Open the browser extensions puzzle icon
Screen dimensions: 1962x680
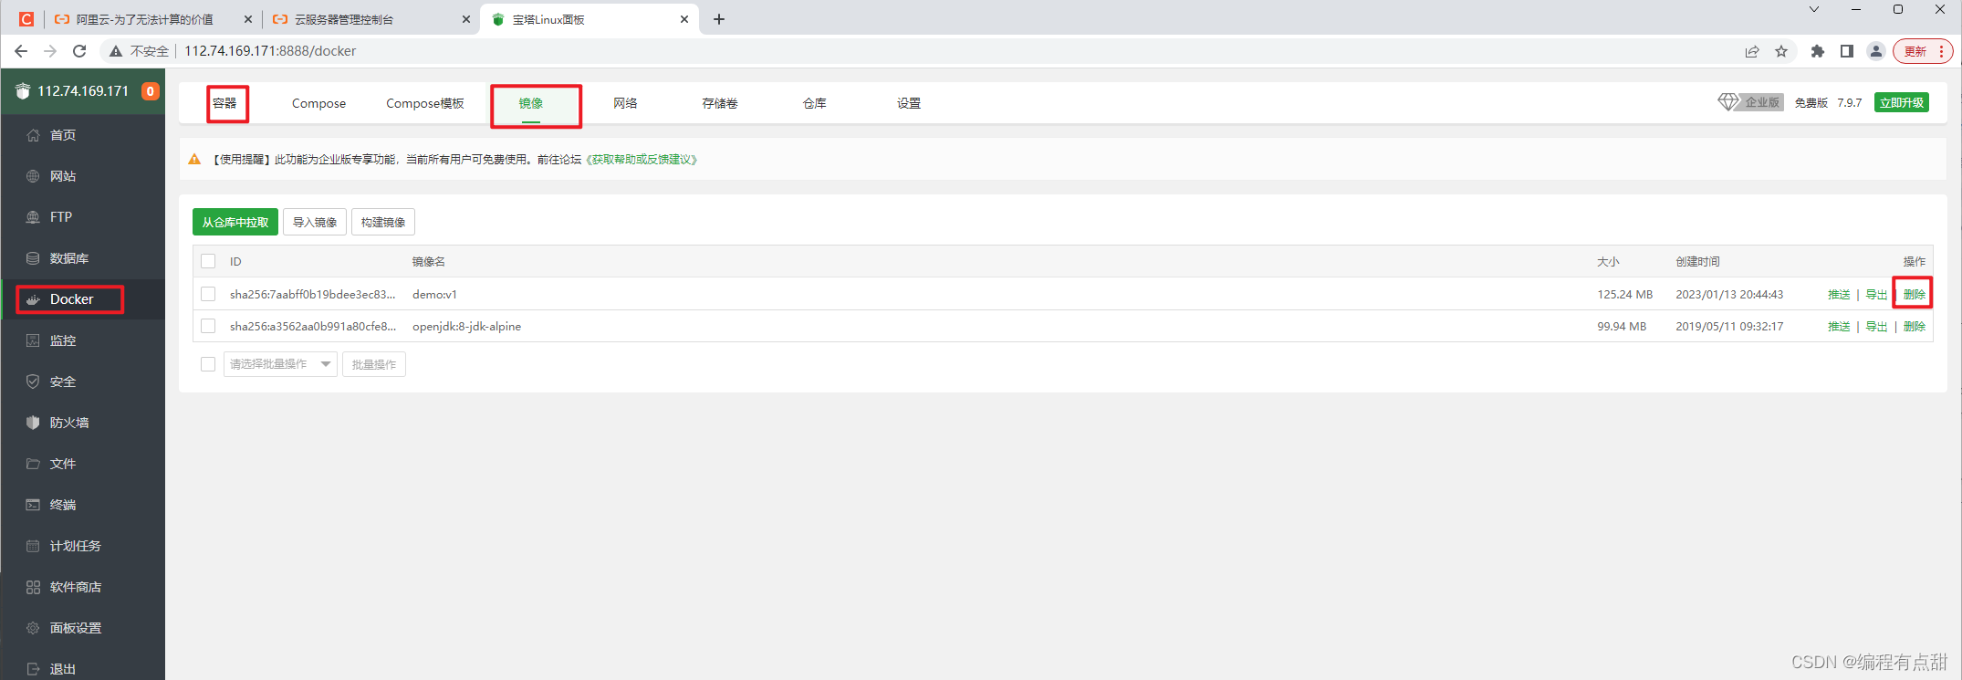(x=1818, y=51)
